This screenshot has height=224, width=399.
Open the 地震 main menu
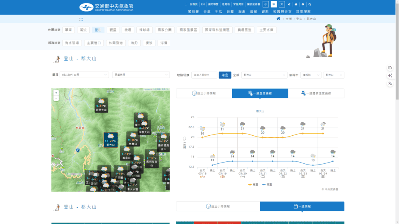[x=230, y=12]
